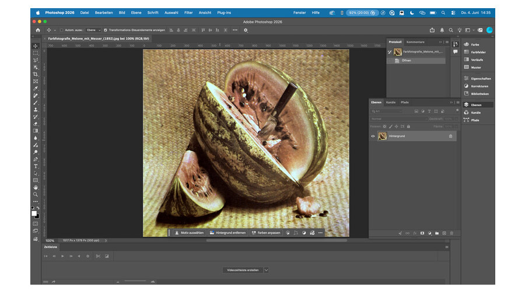
Task: Select the Zoom tool in the toolbox
Action: pyautogui.click(x=36, y=194)
